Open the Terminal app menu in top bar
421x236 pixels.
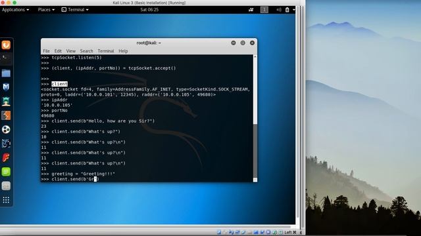click(75, 10)
